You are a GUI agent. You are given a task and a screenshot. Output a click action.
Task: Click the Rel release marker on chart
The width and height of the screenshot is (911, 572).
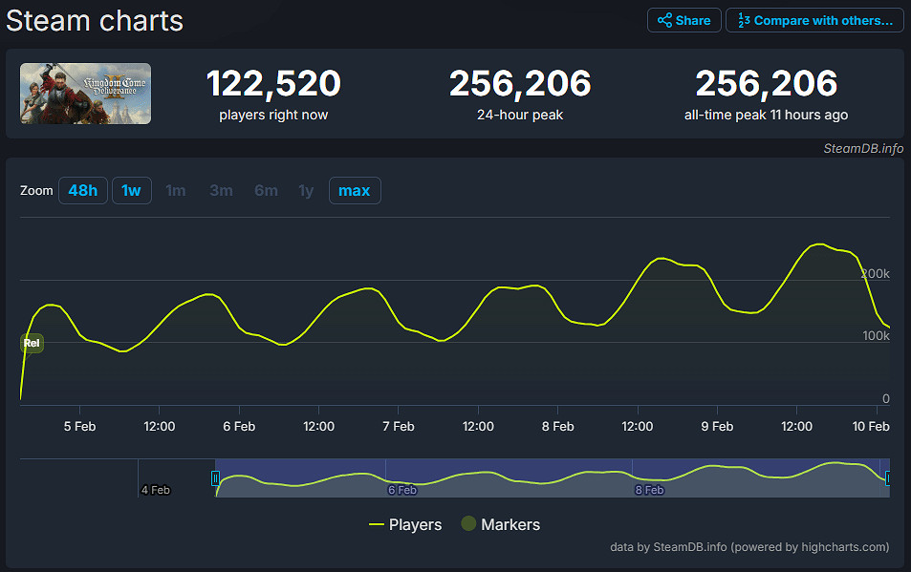pyautogui.click(x=32, y=343)
